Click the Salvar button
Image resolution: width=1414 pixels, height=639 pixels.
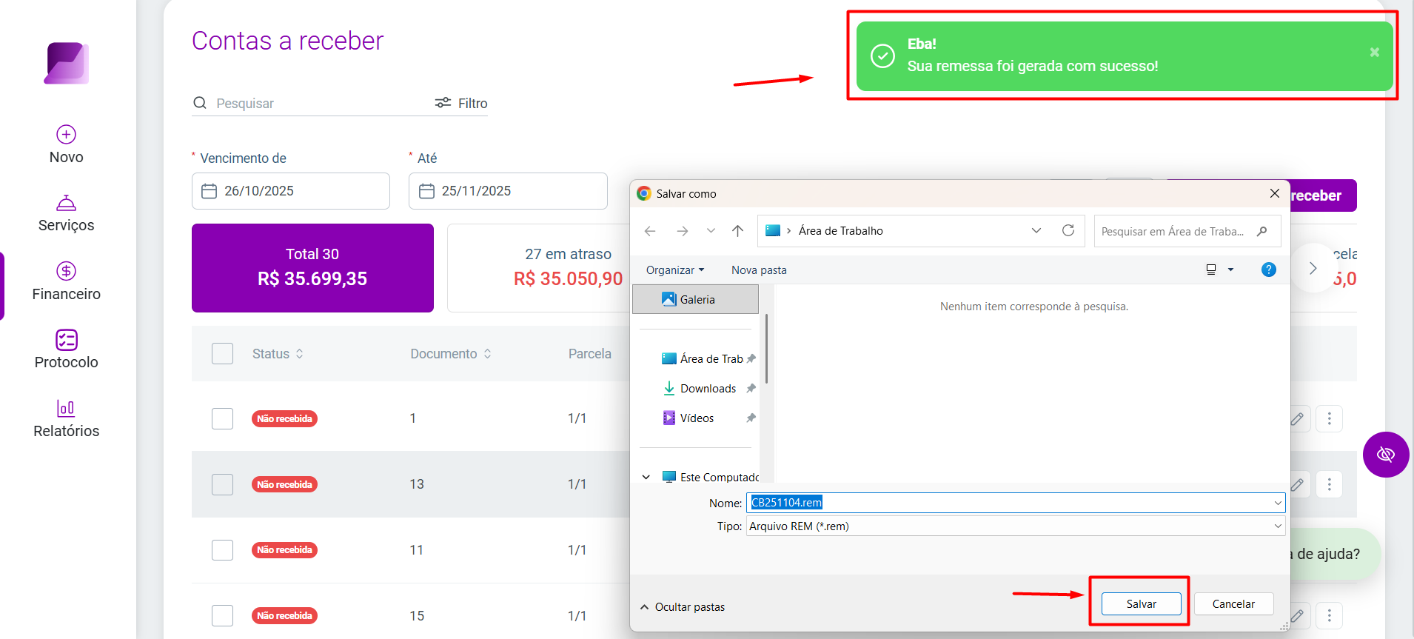click(1141, 604)
